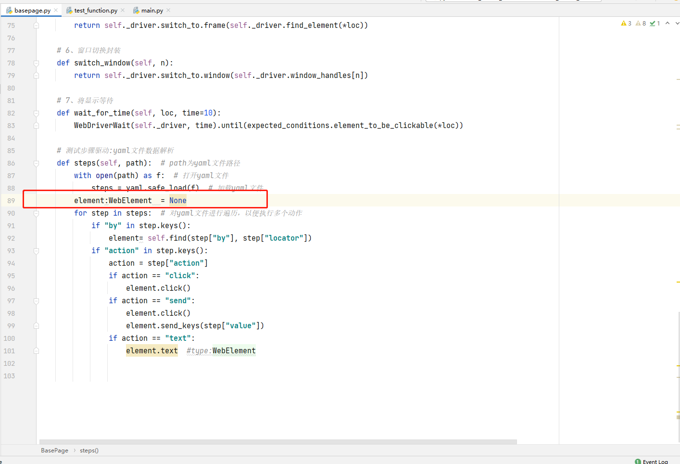Click element.text on line 101
This screenshot has width=680, height=464.
(x=152, y=351)
